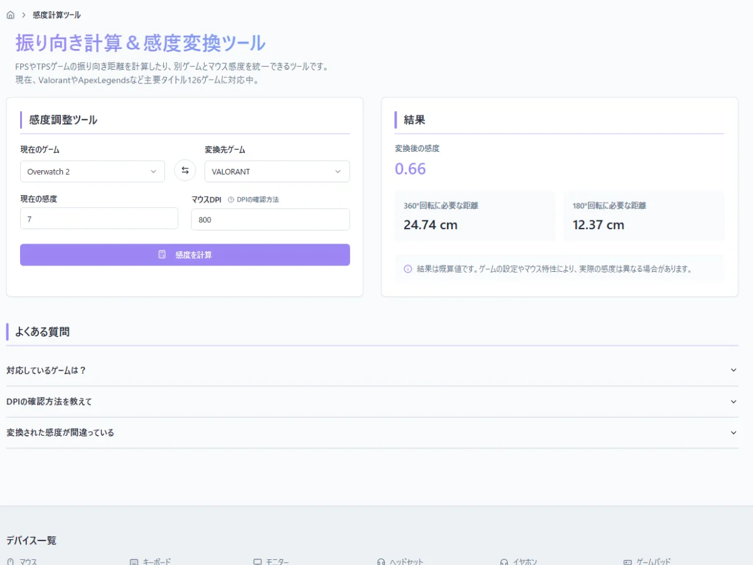Click the headset icon in device list
The height and width of the screenshot is (565, 753).
coord(381,562)
